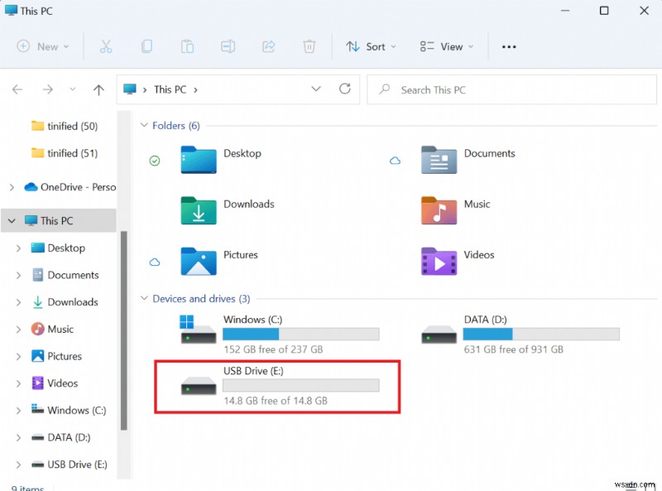
Task: Open the View dropdown menu
Action: [447, 46]
